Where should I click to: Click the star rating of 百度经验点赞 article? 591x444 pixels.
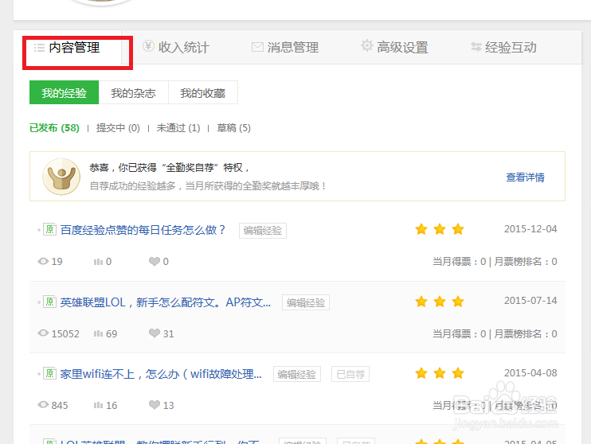click(440, 229)
